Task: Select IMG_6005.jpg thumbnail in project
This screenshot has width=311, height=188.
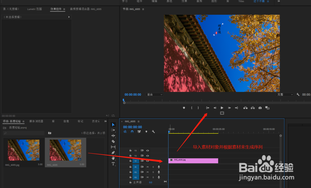Action: coord(24,150)
